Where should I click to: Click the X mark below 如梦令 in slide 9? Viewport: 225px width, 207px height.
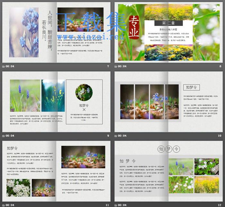[x=84, y=110]
